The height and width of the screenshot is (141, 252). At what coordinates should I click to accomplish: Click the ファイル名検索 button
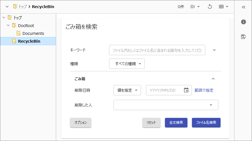pos(206,123)
